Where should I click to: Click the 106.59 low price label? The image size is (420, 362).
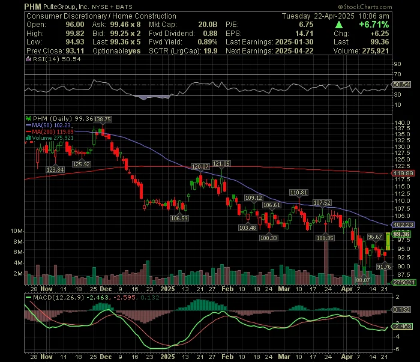coord(179,218)
